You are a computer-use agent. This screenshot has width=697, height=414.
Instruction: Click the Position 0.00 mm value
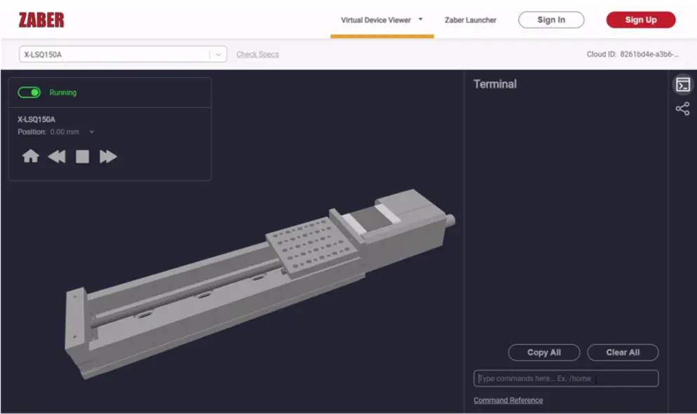[x=65, y=132]
